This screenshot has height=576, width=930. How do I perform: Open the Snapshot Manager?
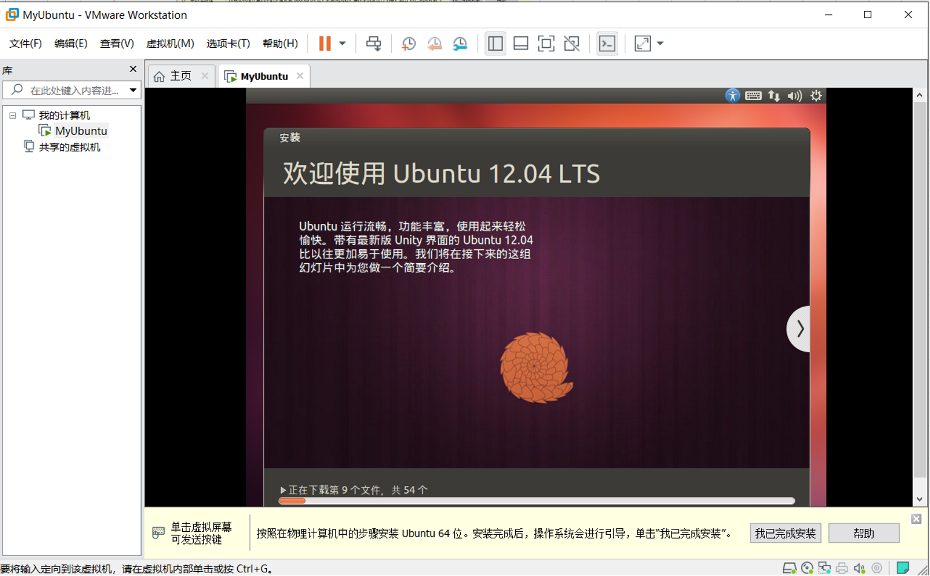tap(460, 43)
